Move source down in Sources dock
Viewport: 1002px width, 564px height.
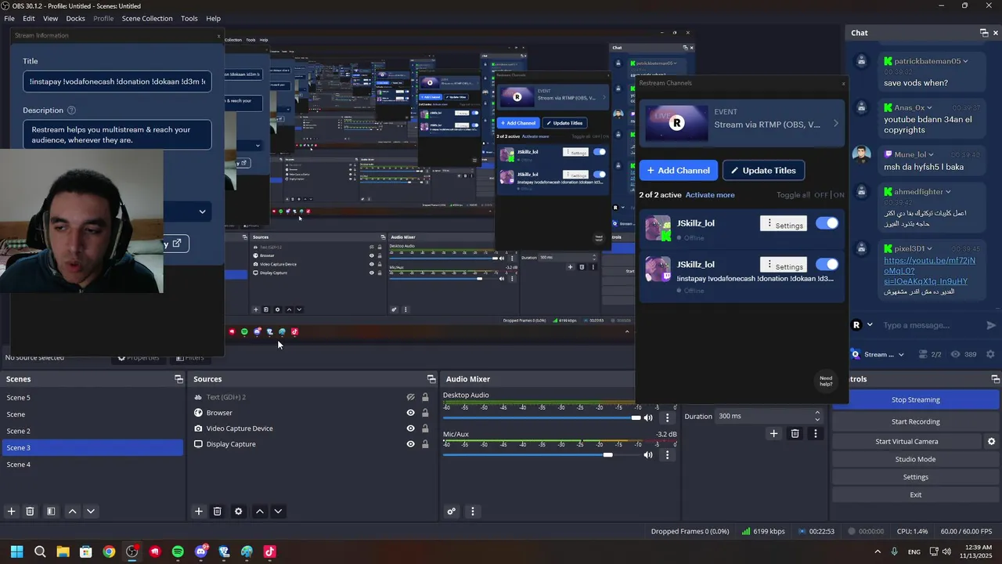(278, 512)
